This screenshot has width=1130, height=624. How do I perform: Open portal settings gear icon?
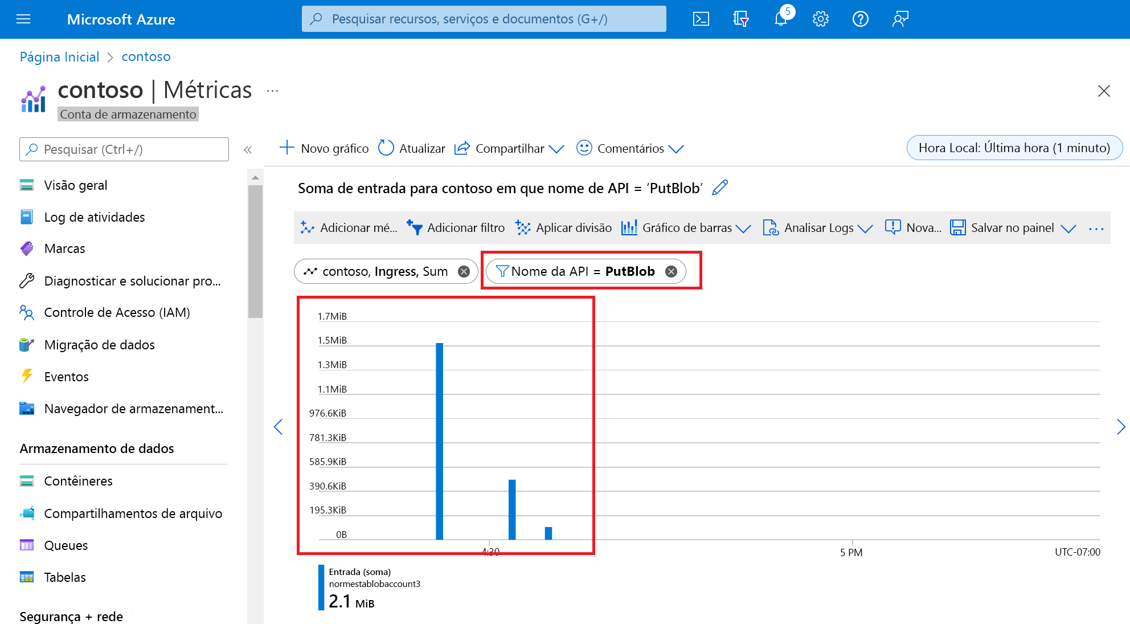click(821, 19)
